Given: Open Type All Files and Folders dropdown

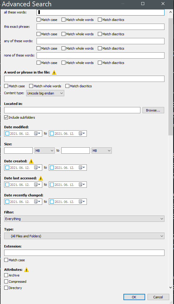Looking at the screenshot, I should [x=84, y=236].
